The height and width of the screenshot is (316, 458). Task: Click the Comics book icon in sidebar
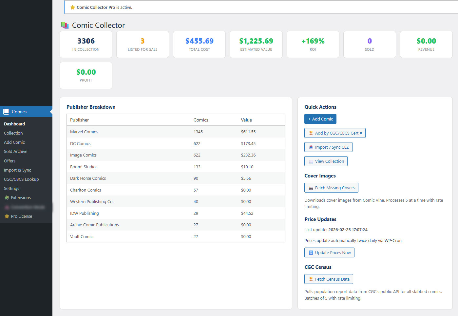pyautogui.click(x=6, y=112)
